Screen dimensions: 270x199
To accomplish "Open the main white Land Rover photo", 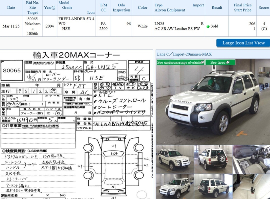I will coord(213,101).
